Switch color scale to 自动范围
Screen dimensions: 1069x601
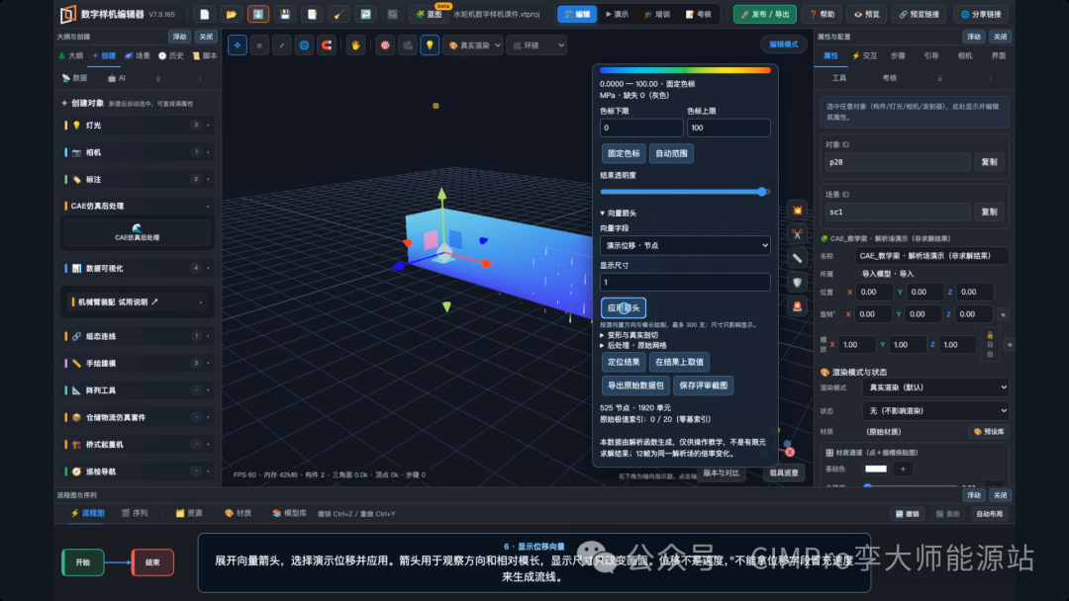pyautogui.click(x=671, y=153)
